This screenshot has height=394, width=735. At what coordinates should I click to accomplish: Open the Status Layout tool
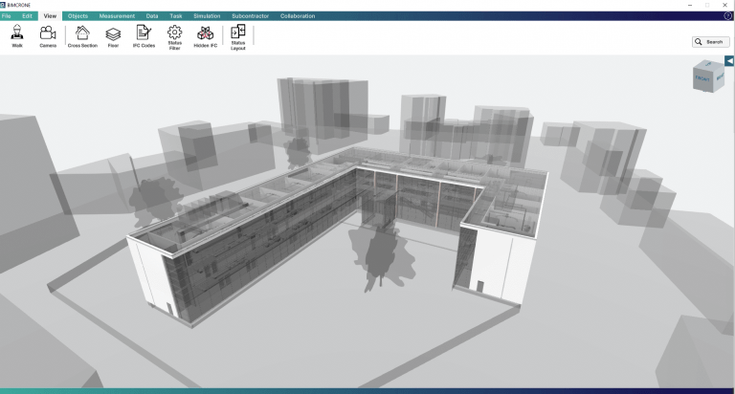coord(238,36)
